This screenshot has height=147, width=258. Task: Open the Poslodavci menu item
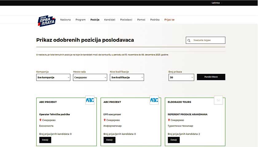click(126, 20)
